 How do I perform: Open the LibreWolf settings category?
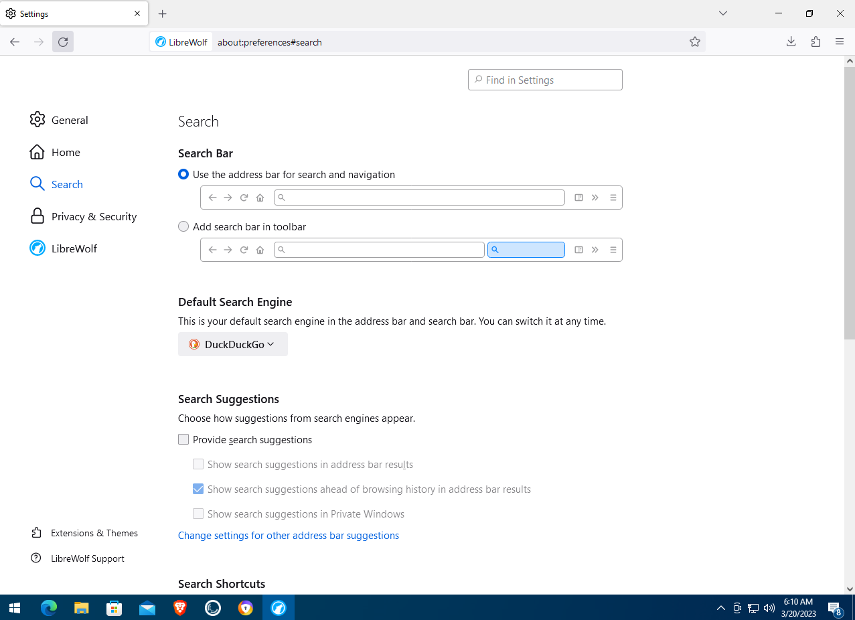pos(63,248)
